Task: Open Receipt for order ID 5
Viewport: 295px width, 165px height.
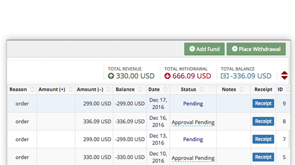Action: click(263, 157)
